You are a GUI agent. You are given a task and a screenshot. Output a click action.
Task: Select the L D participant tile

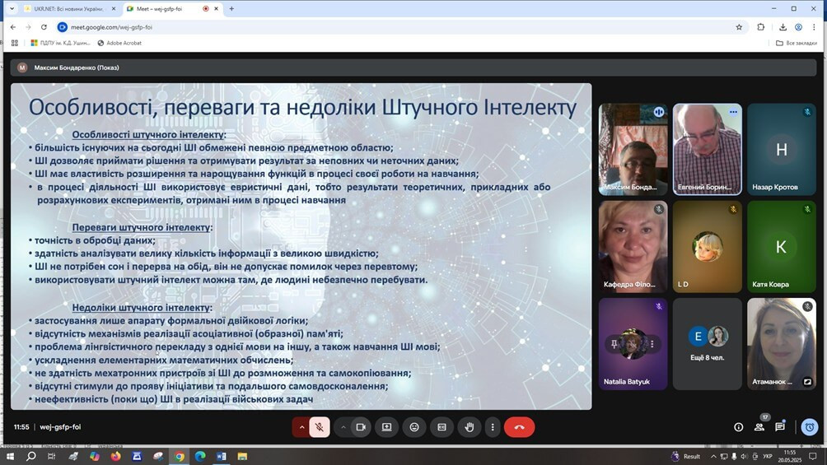click(708, 247)
